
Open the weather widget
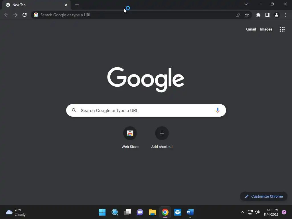tap(16, 212)
